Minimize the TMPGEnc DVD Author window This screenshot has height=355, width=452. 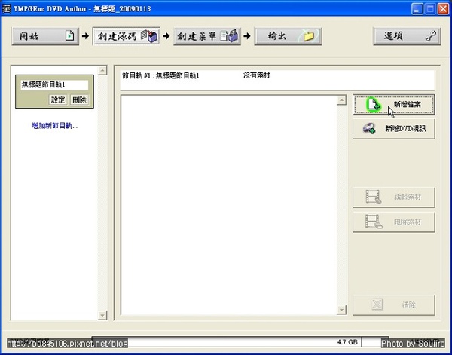pos(417,9)
